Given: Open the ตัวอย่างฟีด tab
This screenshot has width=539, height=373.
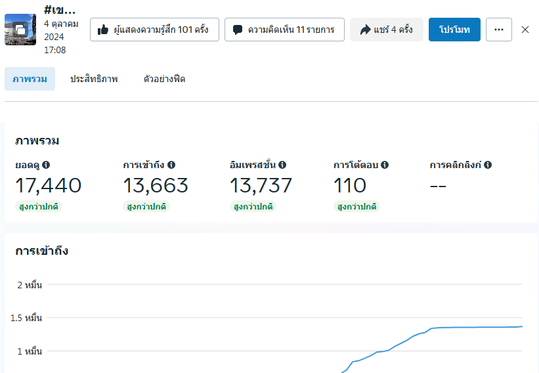Looking at the screenshot, I should tap(164, 79).
